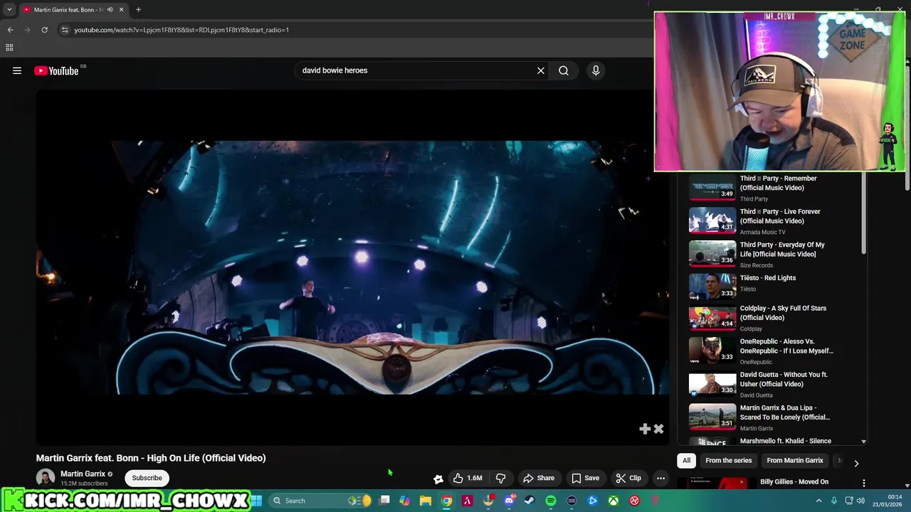Open the YouTube hamburger guide menu
This screenshot has height=512, width=911.
17,70
